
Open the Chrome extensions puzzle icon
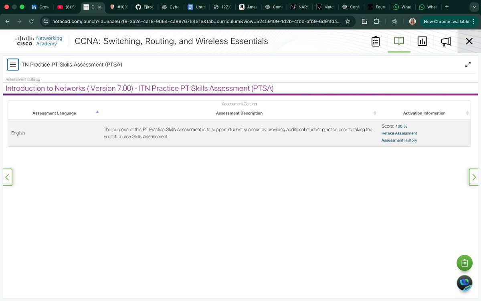pos(376,22)
